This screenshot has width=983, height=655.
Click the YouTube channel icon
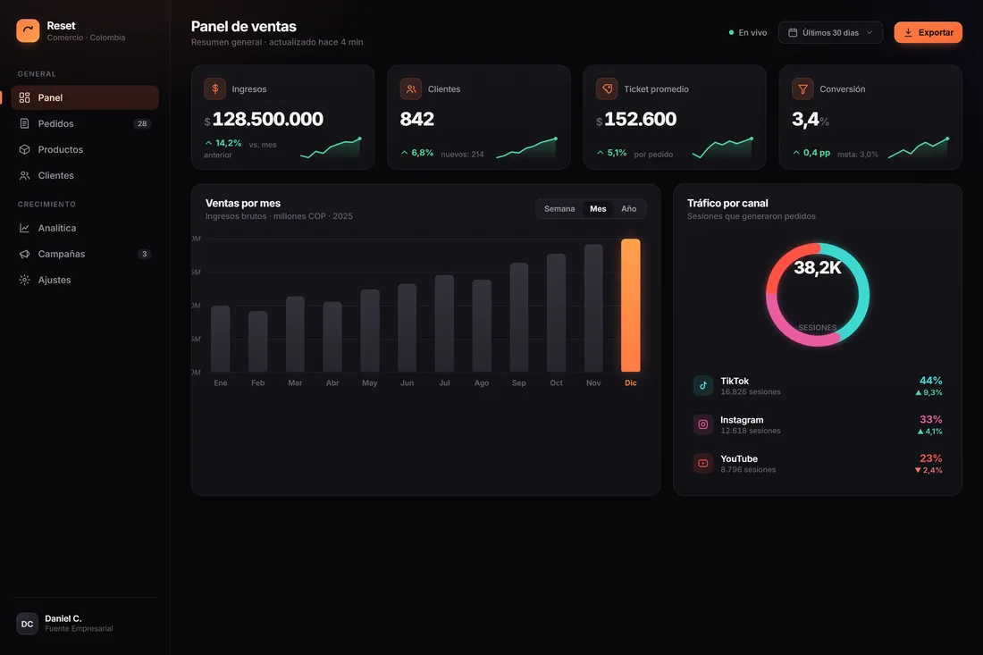(702, 463)
